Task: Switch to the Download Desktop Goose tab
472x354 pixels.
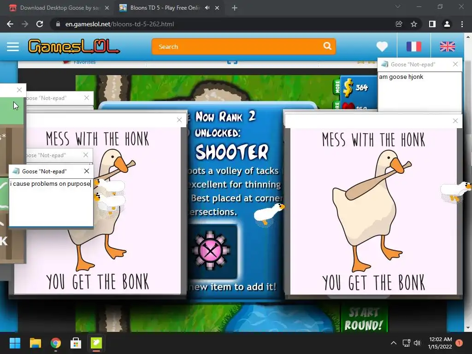Action: 59,8
